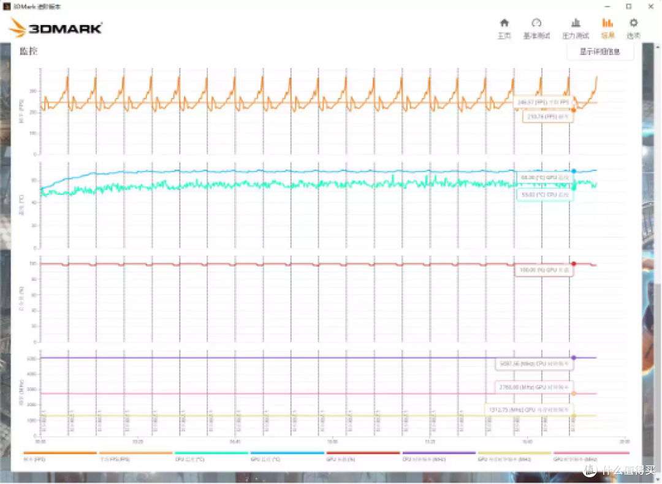Toggle the GPU 时钟频率 (MHz) legend series
Screen dimensions: 662x484
click(591, 456)
